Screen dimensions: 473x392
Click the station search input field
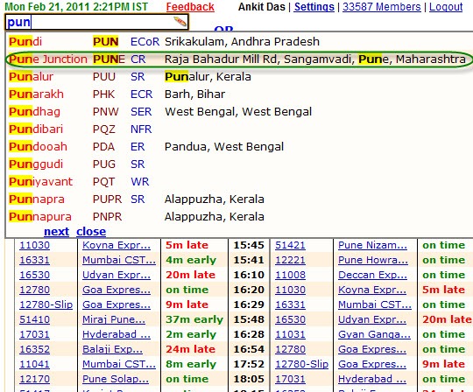point(96,22)
